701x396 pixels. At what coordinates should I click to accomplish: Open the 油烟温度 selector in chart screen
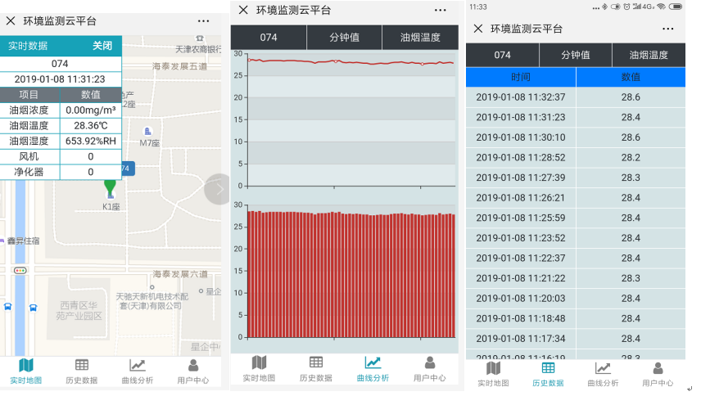(420, 38)
